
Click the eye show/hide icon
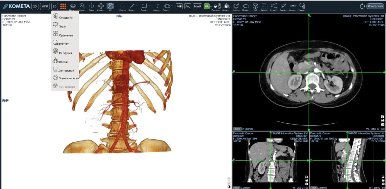click(x=166, y=6)
